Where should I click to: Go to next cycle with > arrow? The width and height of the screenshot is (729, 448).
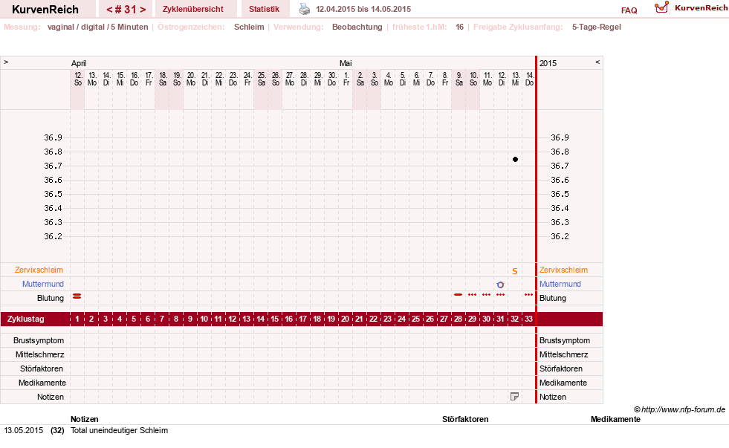pyautogui.click(x=143, y=10)
